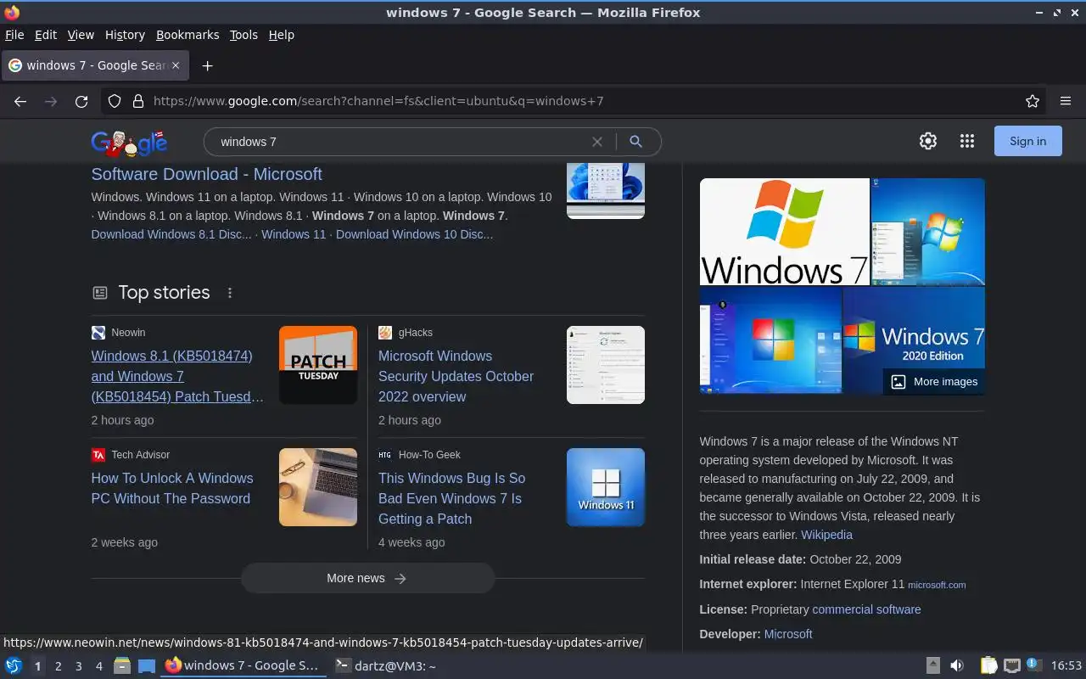Image resolution: width=1086 pixels, height=679 pixels.
Task: Reload the current page
Action: (81, 101)
